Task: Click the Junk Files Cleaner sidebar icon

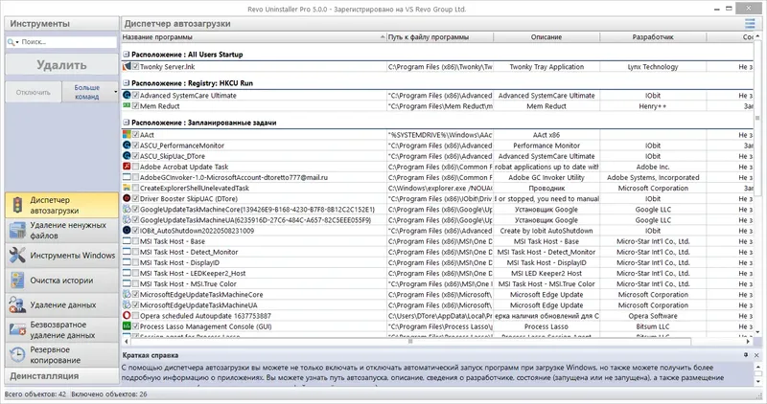Action: click(17, 230)
